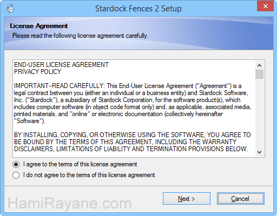Click 'Please read the following license agreement' subtitle
This screenshot has height=216, width=277.
pos(81,36)
